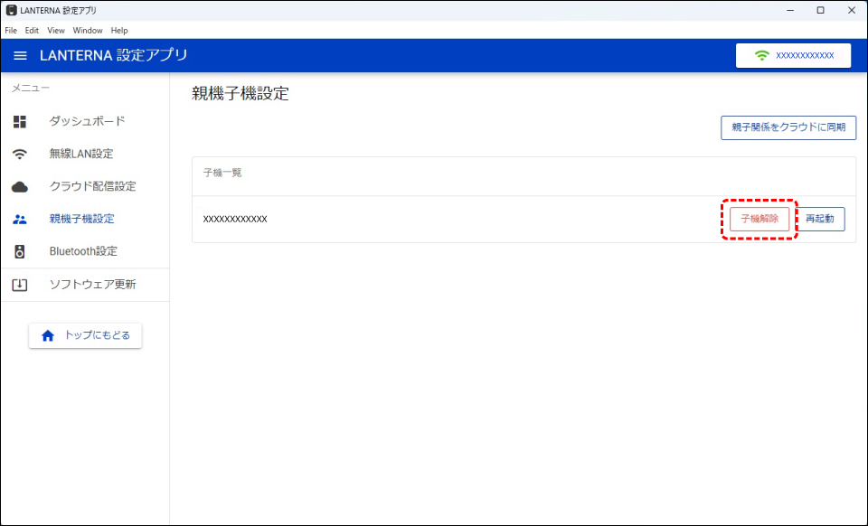Open the Help menu
Image resolution: width=868 pixels, height=526 pixels.
pyautogui.click(x=119, y=31)
